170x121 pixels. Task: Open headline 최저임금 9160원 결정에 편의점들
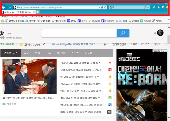coord(81,98)
